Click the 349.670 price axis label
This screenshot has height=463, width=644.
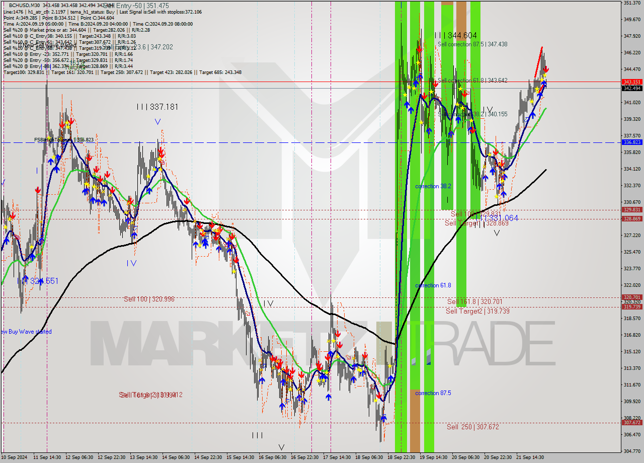click(632, 20)
